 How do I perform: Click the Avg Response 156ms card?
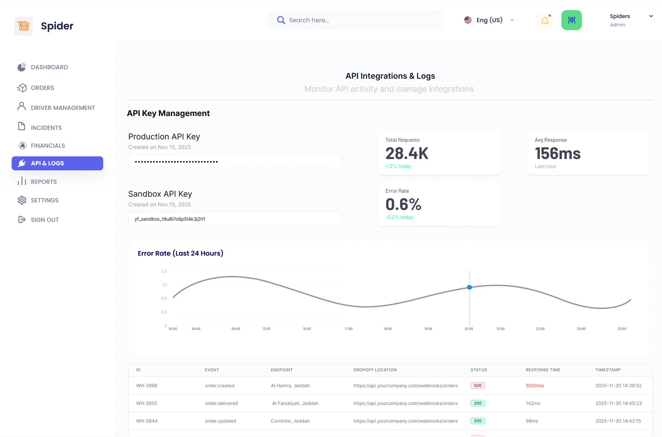(x=588, y=153)
